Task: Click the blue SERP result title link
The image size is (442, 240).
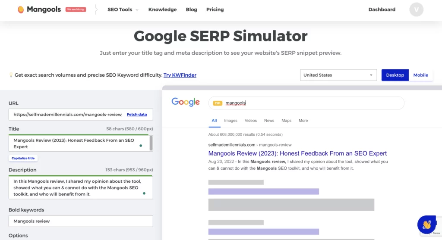Action: [297, 153]
